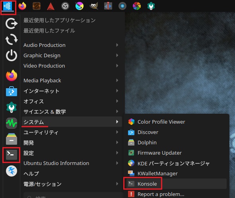Image resolution: width=235 pixels, height=198 pixels.
Task: Click the restart icon in the sidebar
Action: 12,39
